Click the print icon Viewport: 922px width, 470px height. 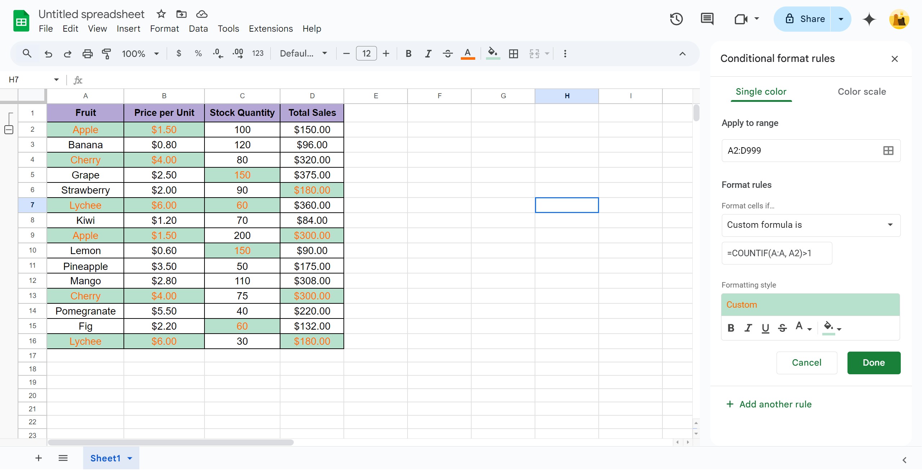pyautogui.click(x=87, y=54)
